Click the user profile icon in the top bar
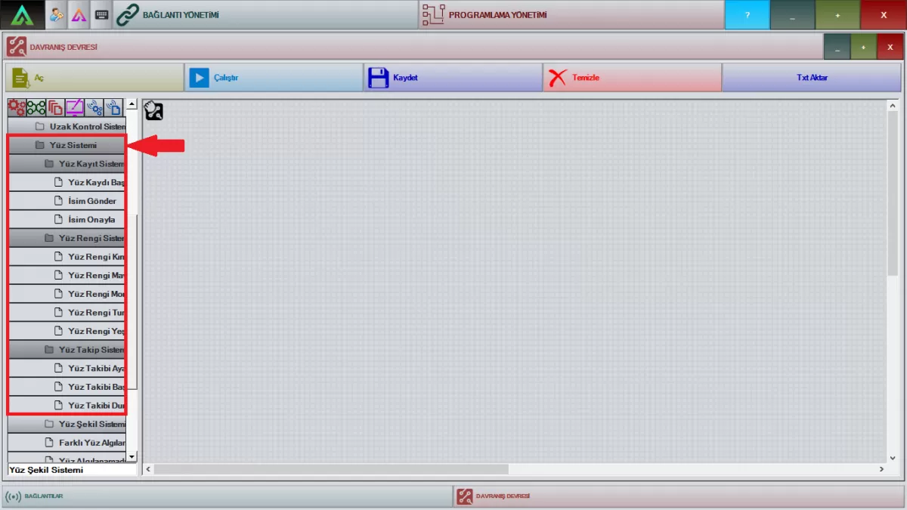Image resolution: width=907 pixels, height=510 pixels. 57,14
